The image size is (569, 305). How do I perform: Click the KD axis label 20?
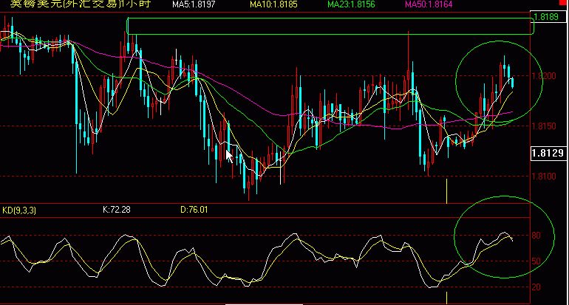tap(536, 287)
